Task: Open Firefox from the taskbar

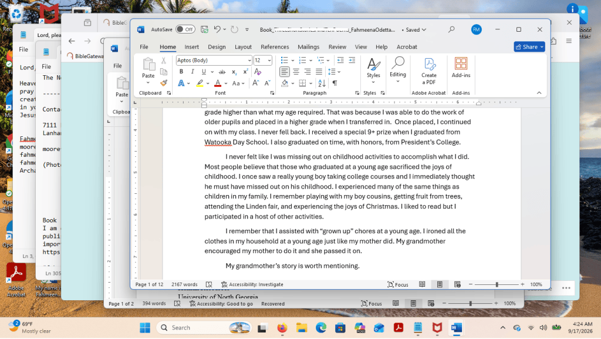Action: point(282,328)
